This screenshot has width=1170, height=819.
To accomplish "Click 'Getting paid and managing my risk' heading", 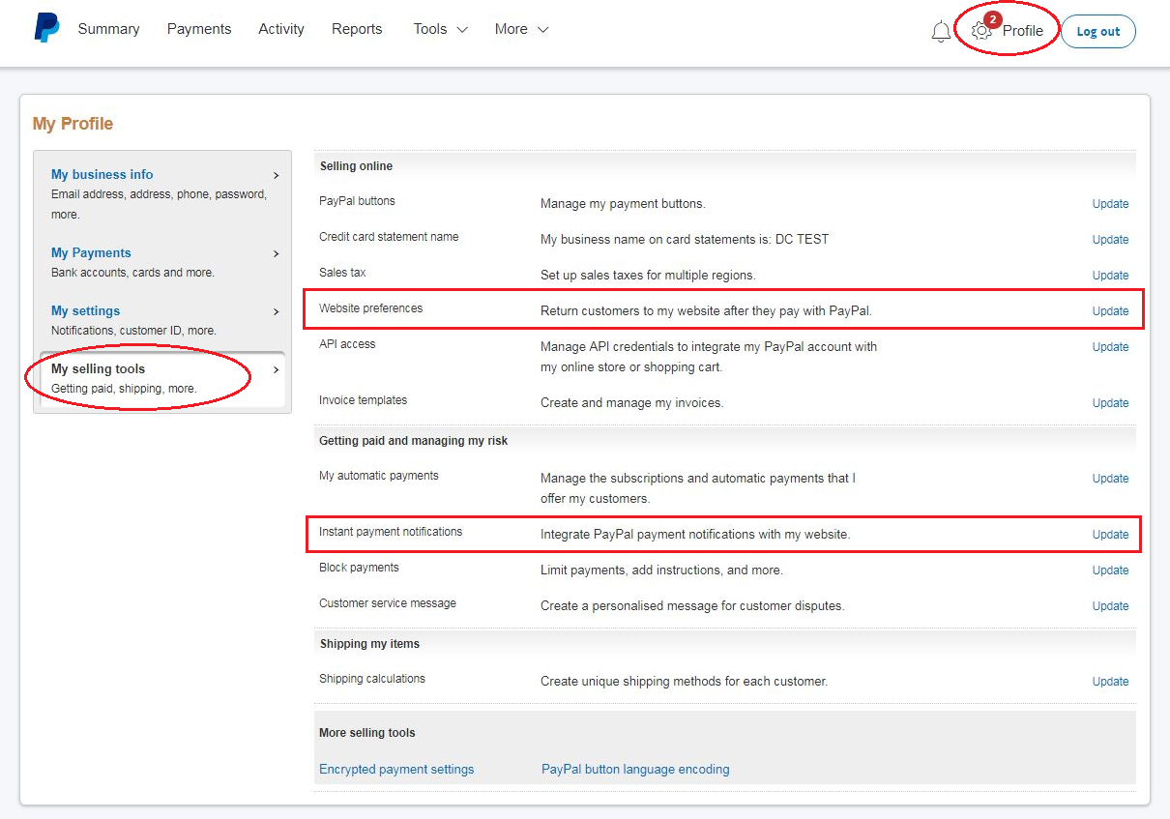I will click(x=414, y=441).
